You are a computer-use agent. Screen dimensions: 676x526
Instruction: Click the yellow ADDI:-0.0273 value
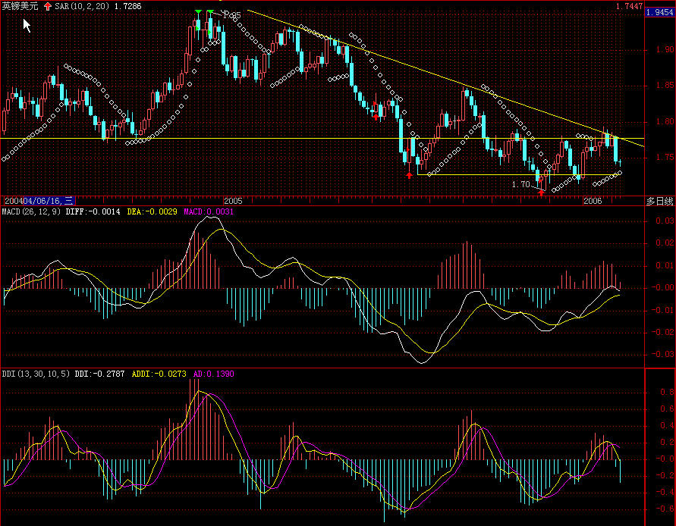(x=159, y=374)
